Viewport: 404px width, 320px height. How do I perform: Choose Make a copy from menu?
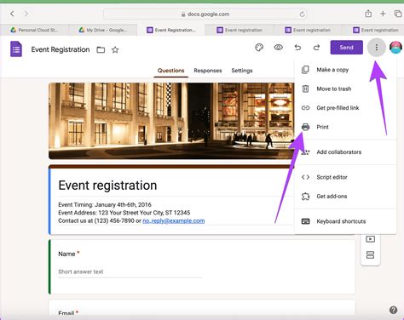[345, 70]
